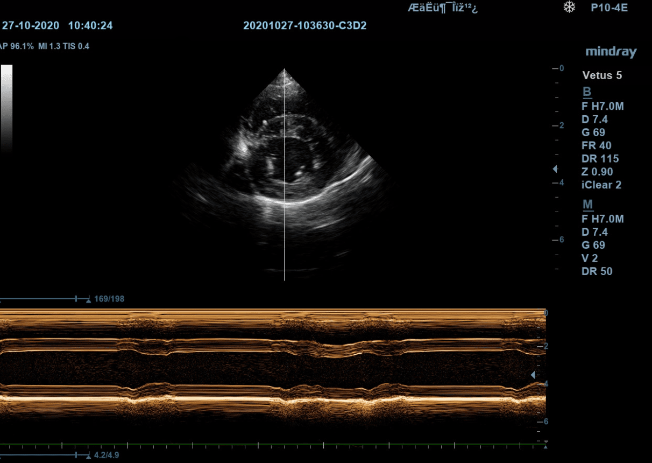Click the exam ID 20201027-103630-C3D2

pyautogui.click(x=304, y=25)
